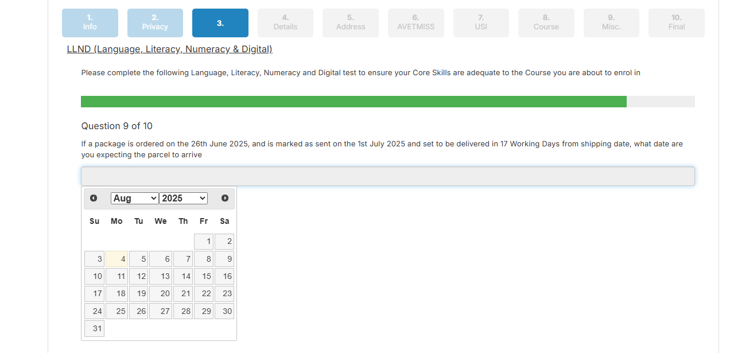Viewport: 734px width, 353px height.
Task: Pick August 13 from the calendar
Action: point(161,277)
